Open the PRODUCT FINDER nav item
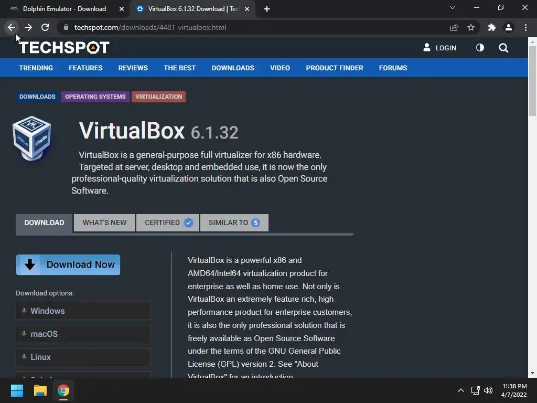Screen dimensions: 537x403 coord(335,68)
